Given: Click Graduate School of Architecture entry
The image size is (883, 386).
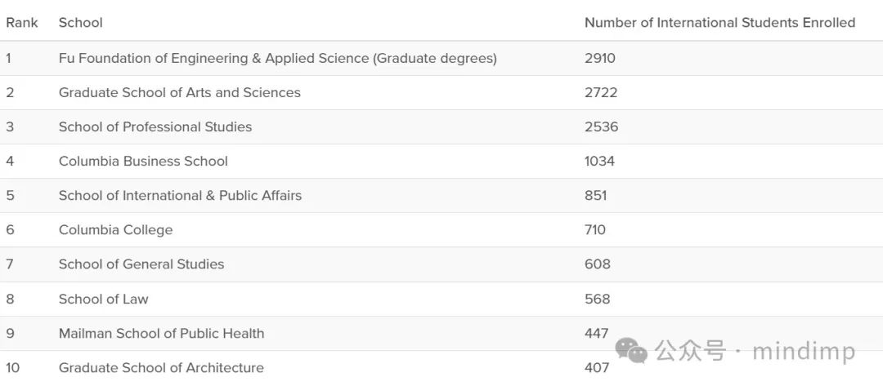Looking at the screenshot, I should click(x=161, y=367).
